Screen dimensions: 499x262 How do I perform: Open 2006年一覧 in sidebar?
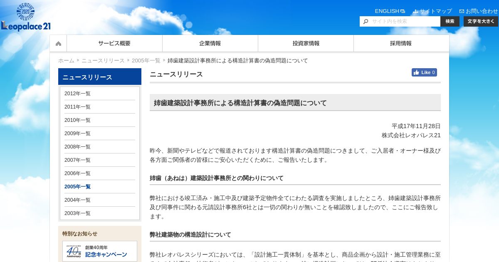100,173
